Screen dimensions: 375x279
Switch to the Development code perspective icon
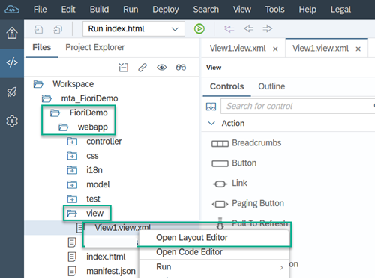[x=12, y=62]
